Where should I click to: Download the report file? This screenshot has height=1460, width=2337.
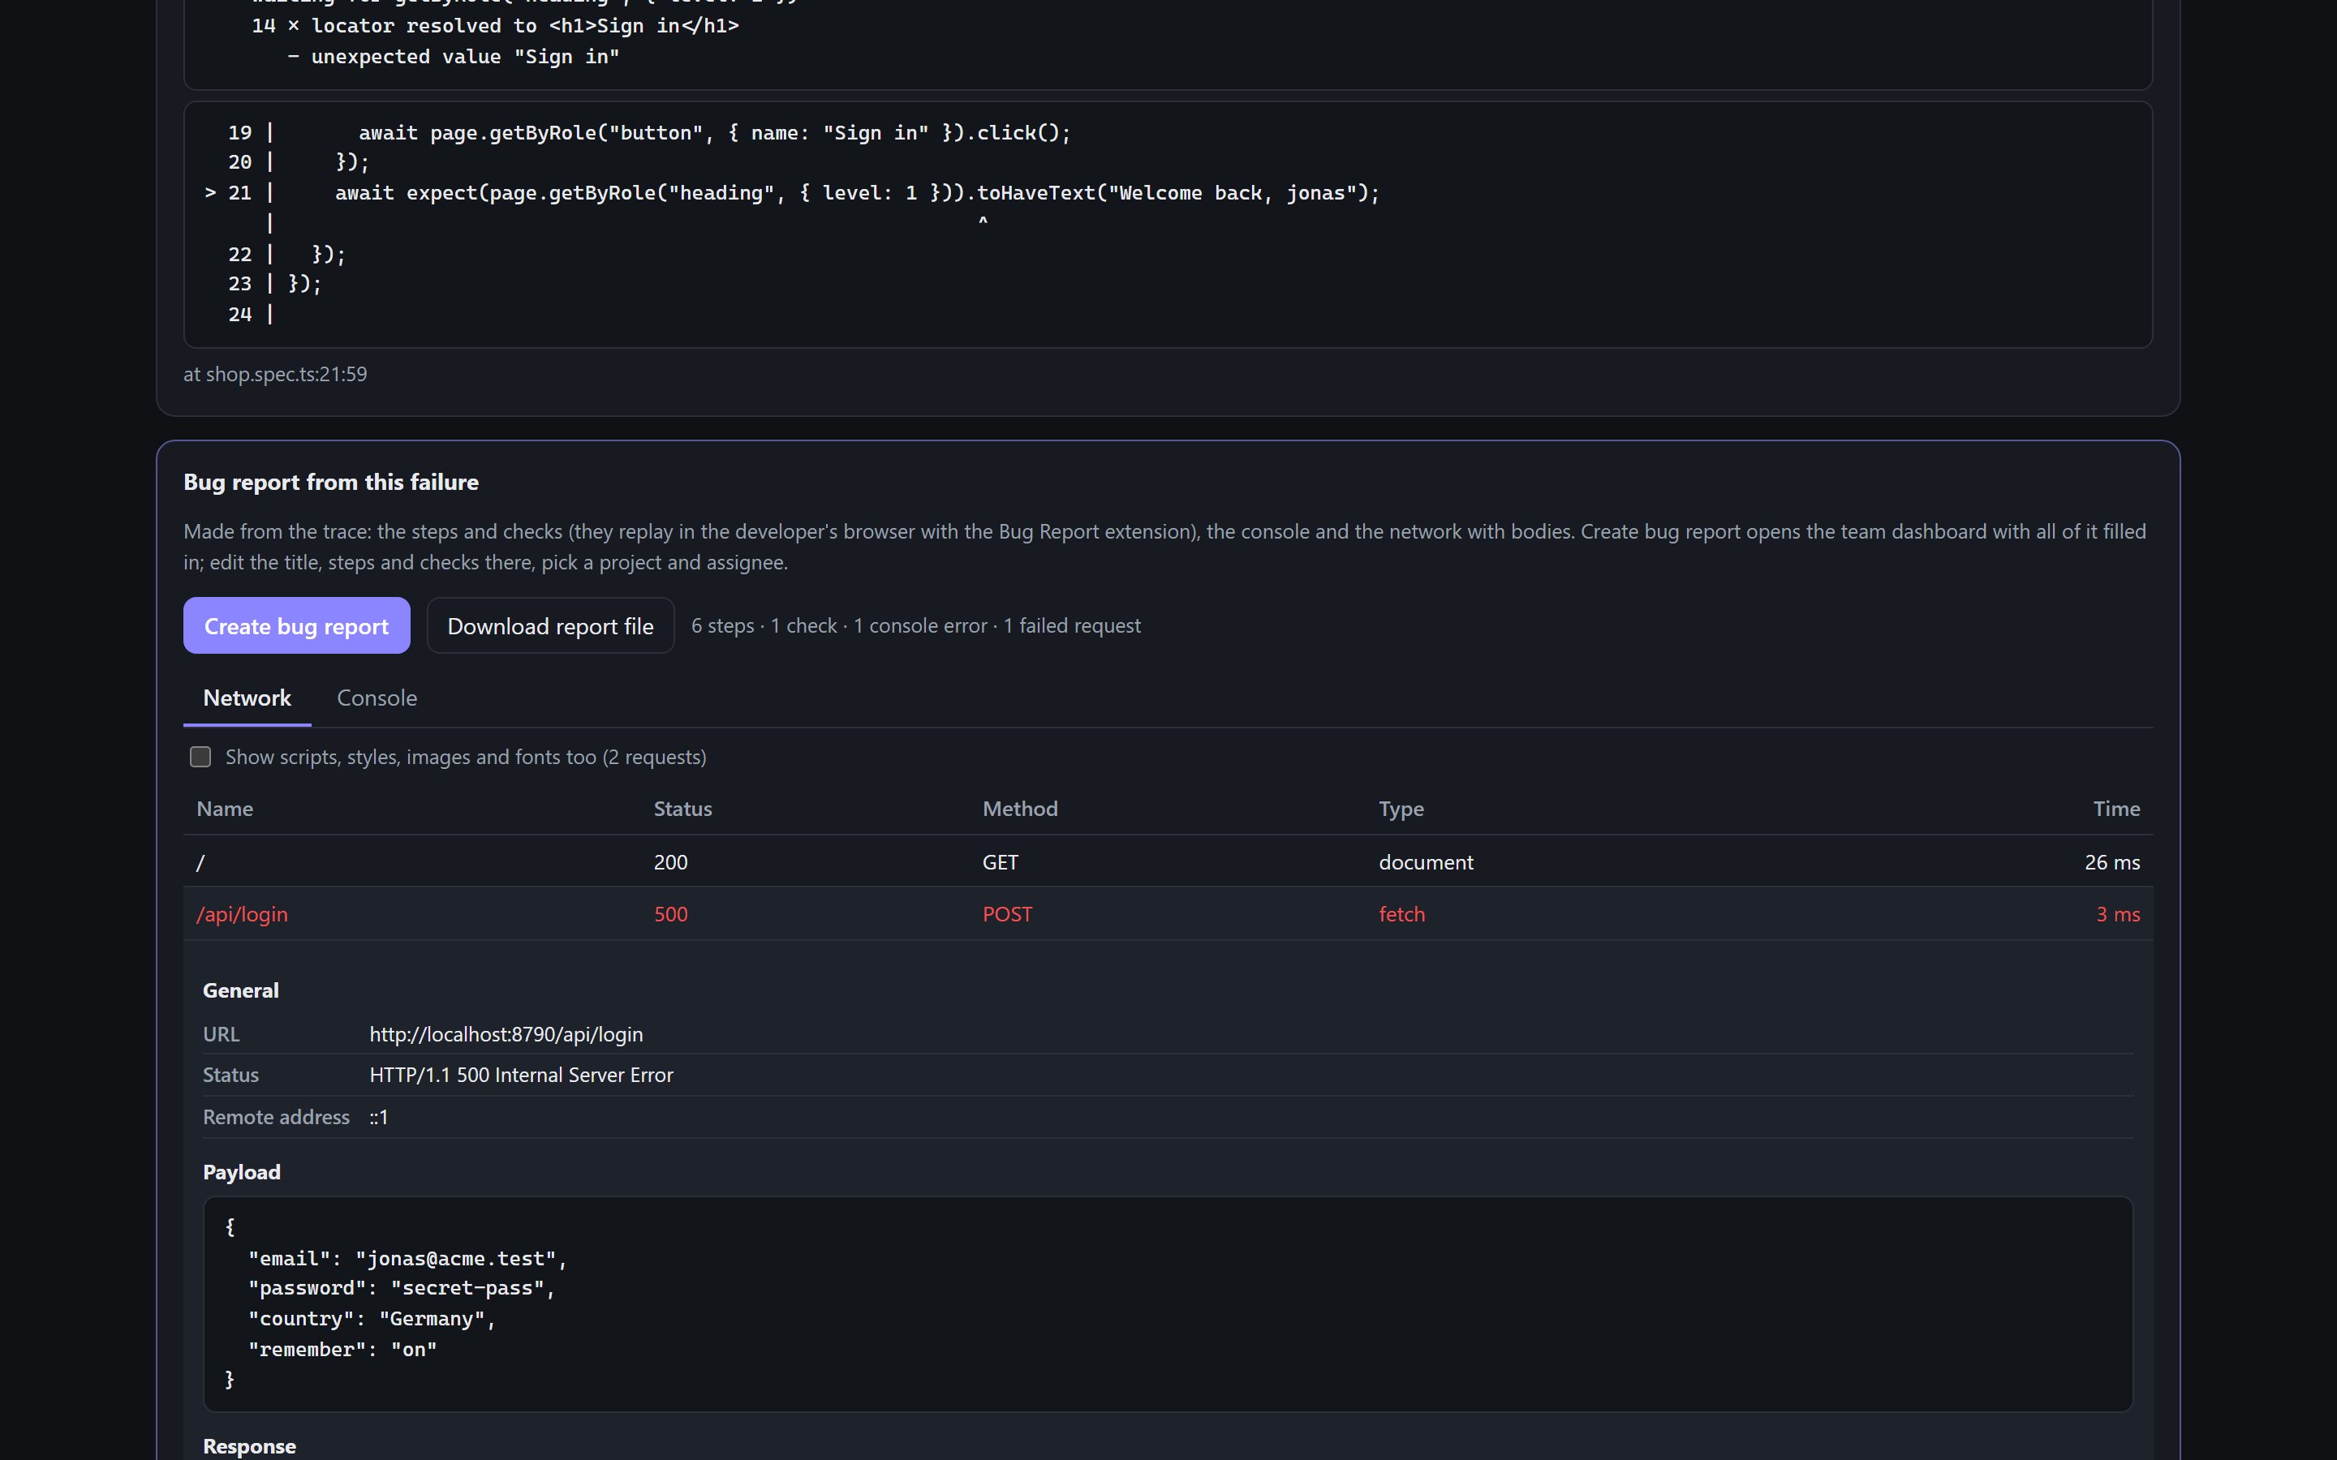coord(550,625)
